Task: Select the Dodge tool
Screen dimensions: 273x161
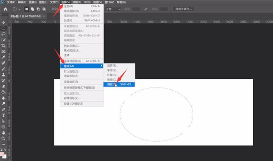Action: pyautogui.click(x=3, y=104)
